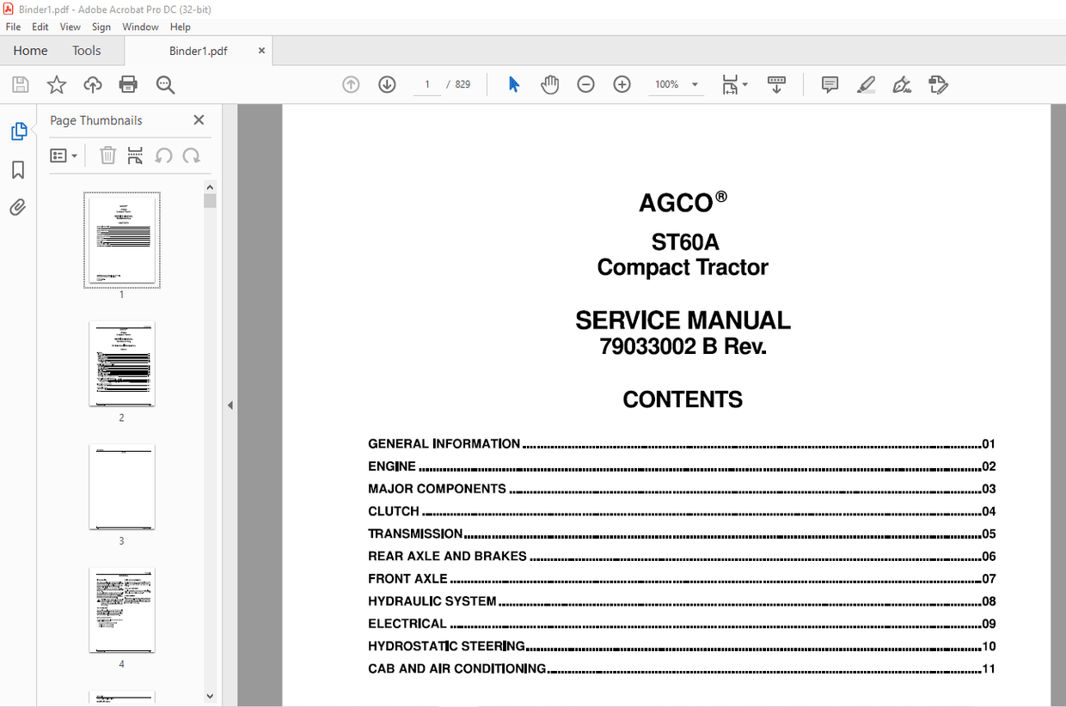Select the page 2 thumbnail
The image size is (1066, 707).
pyautogui.click(x=121, y=364)
